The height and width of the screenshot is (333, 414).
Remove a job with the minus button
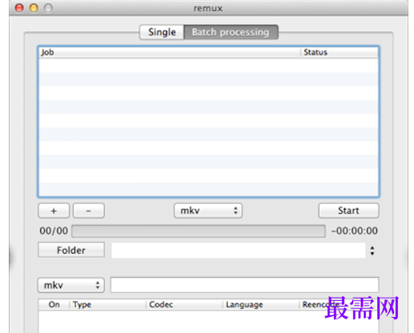89,211
